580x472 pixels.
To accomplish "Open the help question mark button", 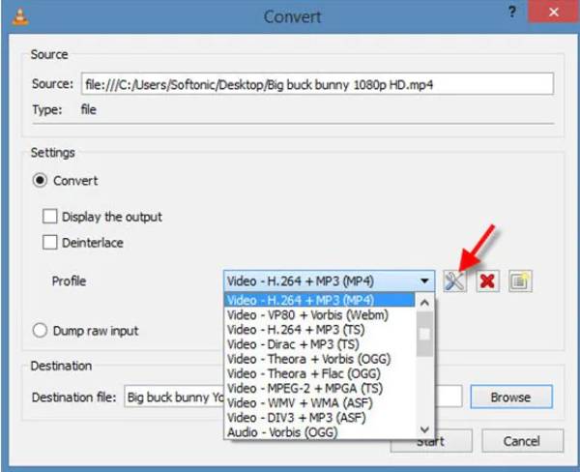I will pyautogui.click(x=512, y=13).
